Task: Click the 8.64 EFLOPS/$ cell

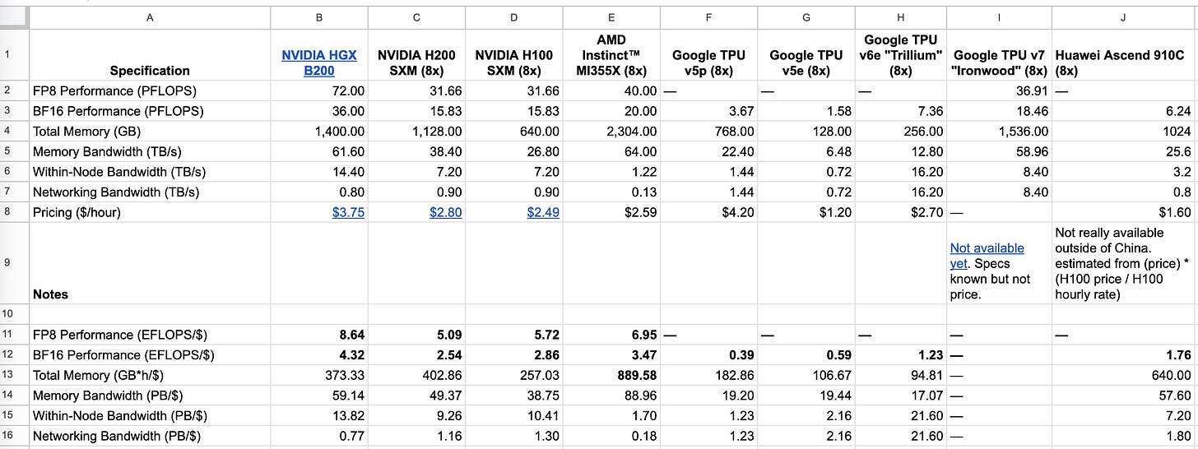Action: coord(319,335)
